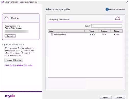Select the Reem Plumbing company file row
This screenshot has width=129, height=100.
[85, 34]
